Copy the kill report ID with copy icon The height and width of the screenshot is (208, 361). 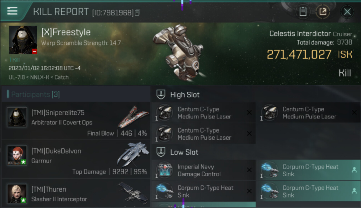[x=137, y=12]
